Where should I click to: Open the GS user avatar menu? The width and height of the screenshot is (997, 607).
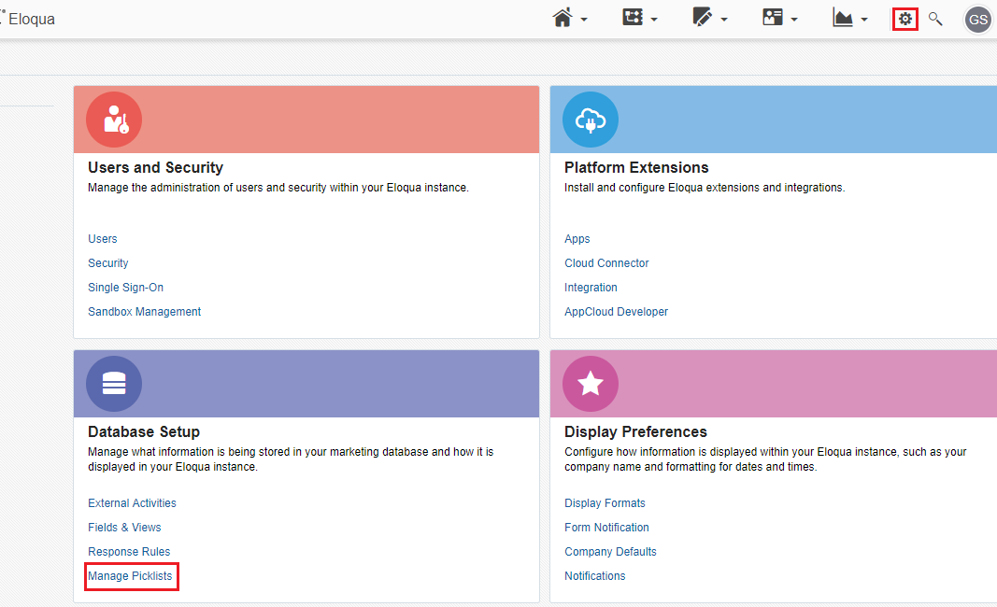coord(978,20)
